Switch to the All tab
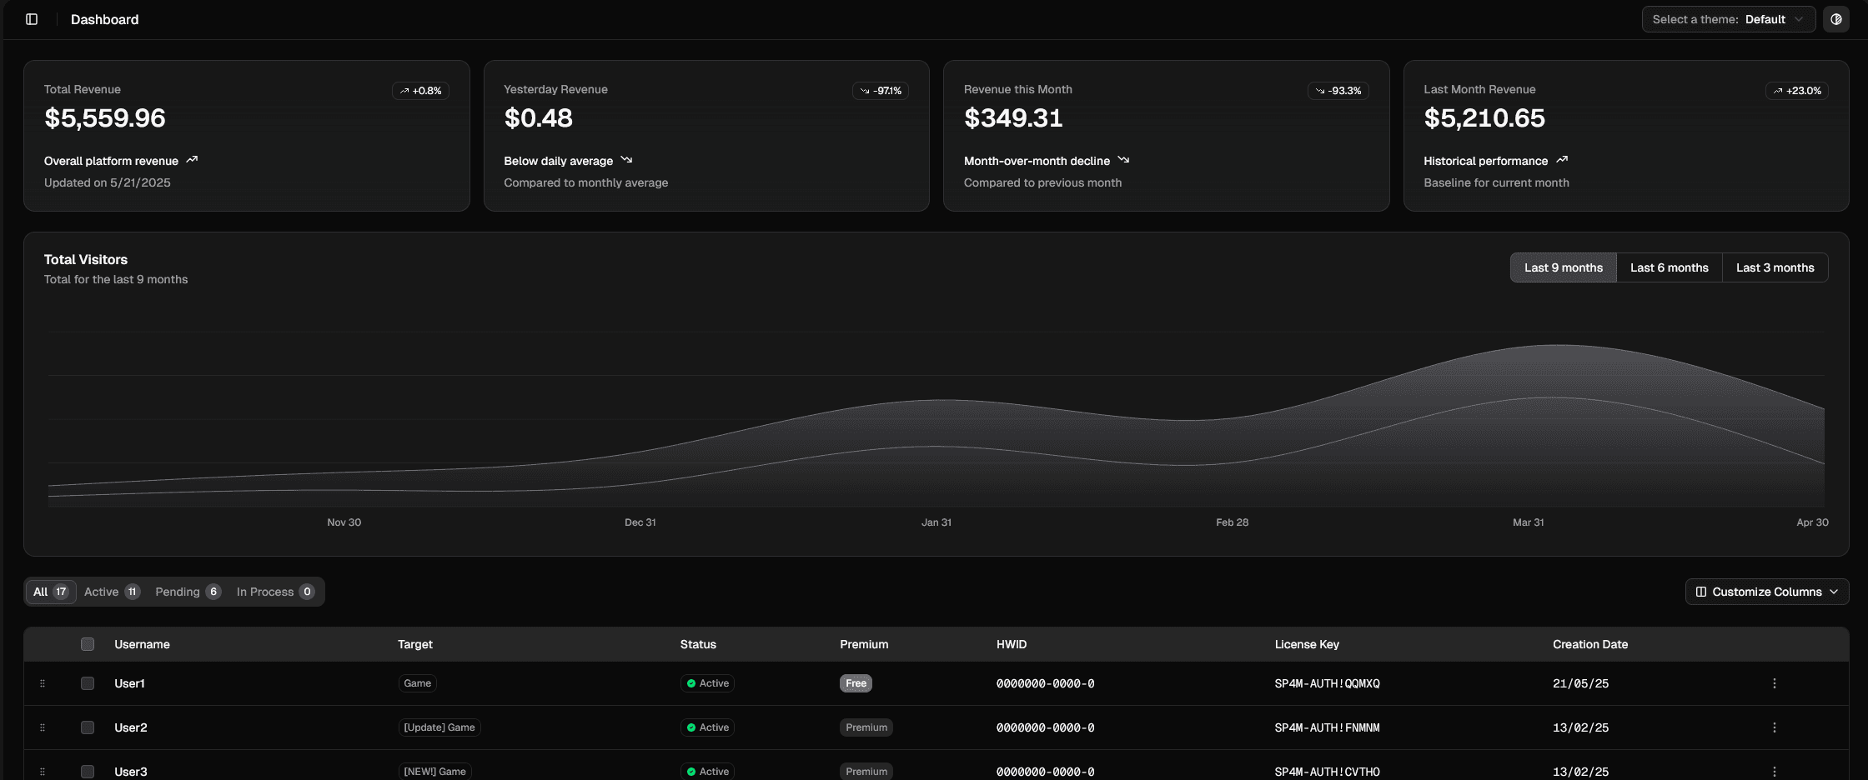Viewport: 1868px width, 780px height. (50, 592)
